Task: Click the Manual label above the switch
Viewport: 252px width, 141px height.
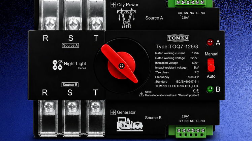Action: (212, 54)
